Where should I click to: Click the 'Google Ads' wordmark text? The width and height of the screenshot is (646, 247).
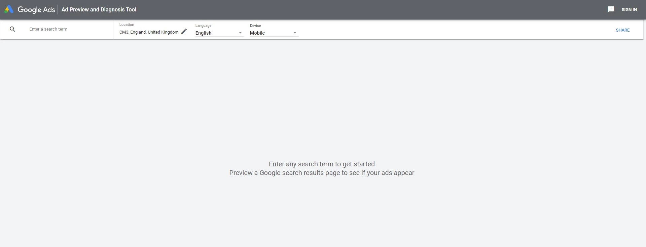[x=36, y=10]
